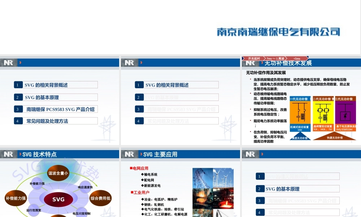Click NR logo on 无功补偿技术发展 slide
The height and width of the screenshot is (217, 361).
tap(250, 63)
